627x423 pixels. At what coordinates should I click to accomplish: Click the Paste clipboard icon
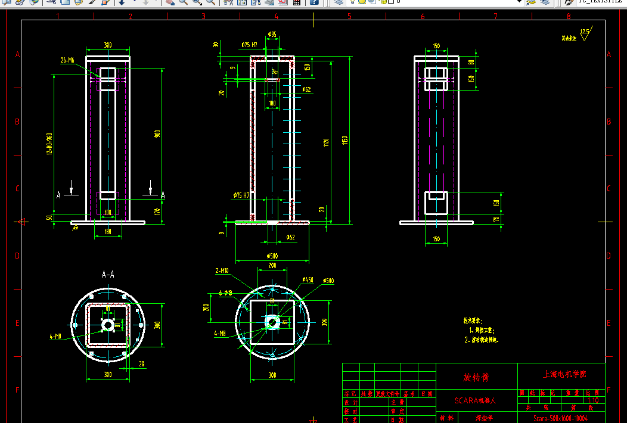coord(79,2)
